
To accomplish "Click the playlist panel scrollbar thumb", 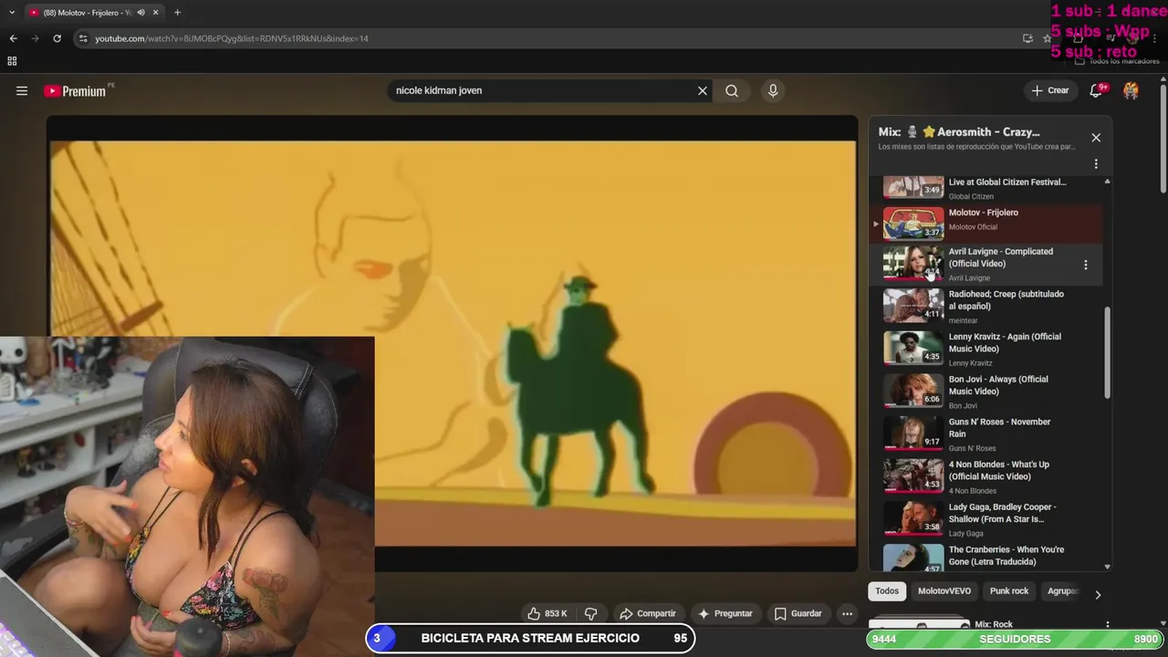I will pyautogui.click(x=1108, y=352).
